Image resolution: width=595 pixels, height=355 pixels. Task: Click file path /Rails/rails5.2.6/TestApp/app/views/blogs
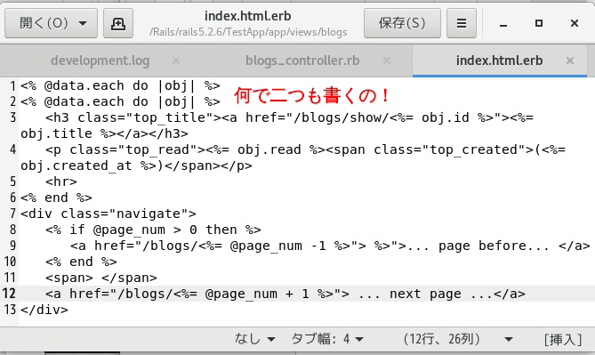pos(248,32)
